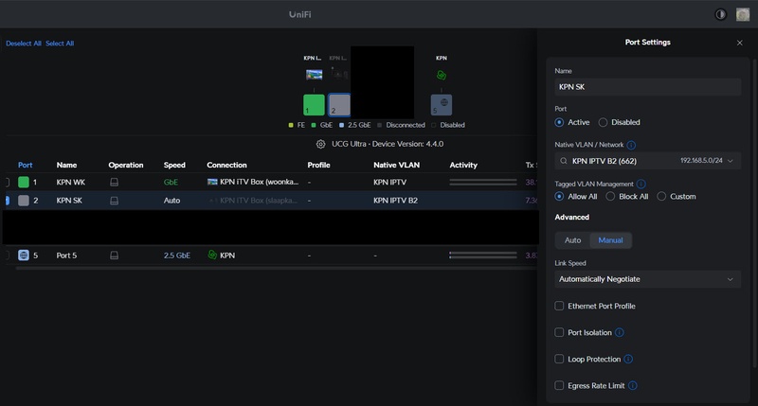The image size is (758, 406).
Task: Click the Select All link
Action: coord(60,44)
